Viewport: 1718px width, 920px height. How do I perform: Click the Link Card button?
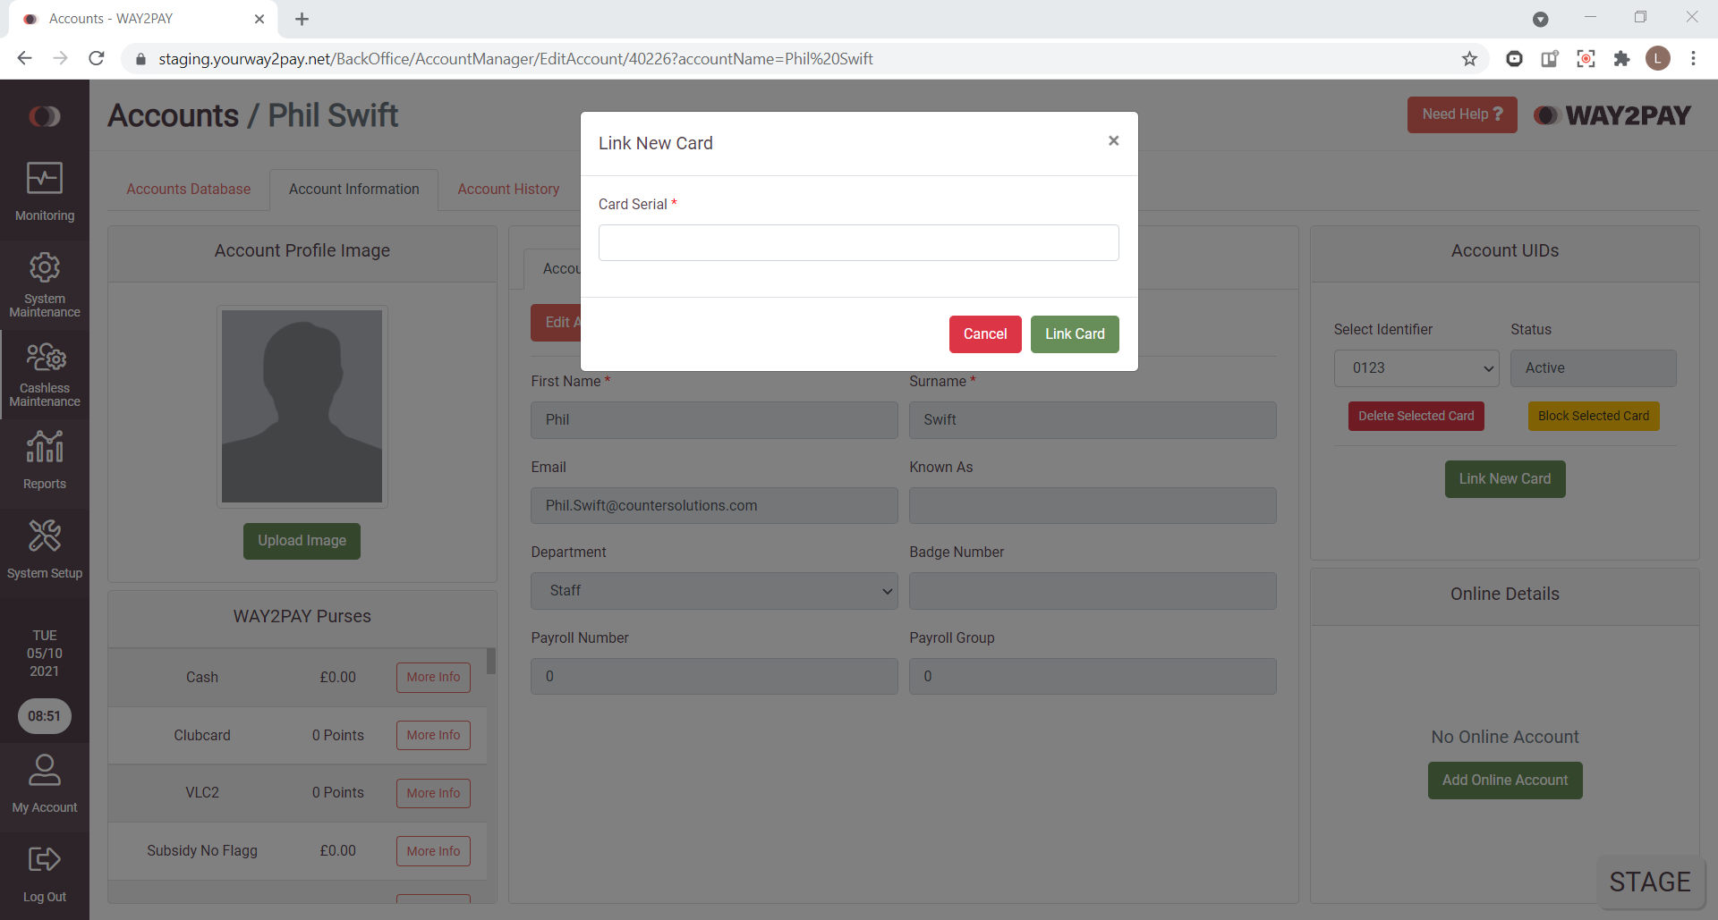tap(1074, 333)
